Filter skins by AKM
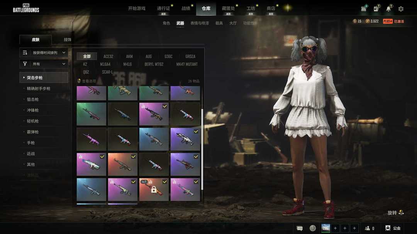This screenshot has height=234, width=417. click(129, 56)
